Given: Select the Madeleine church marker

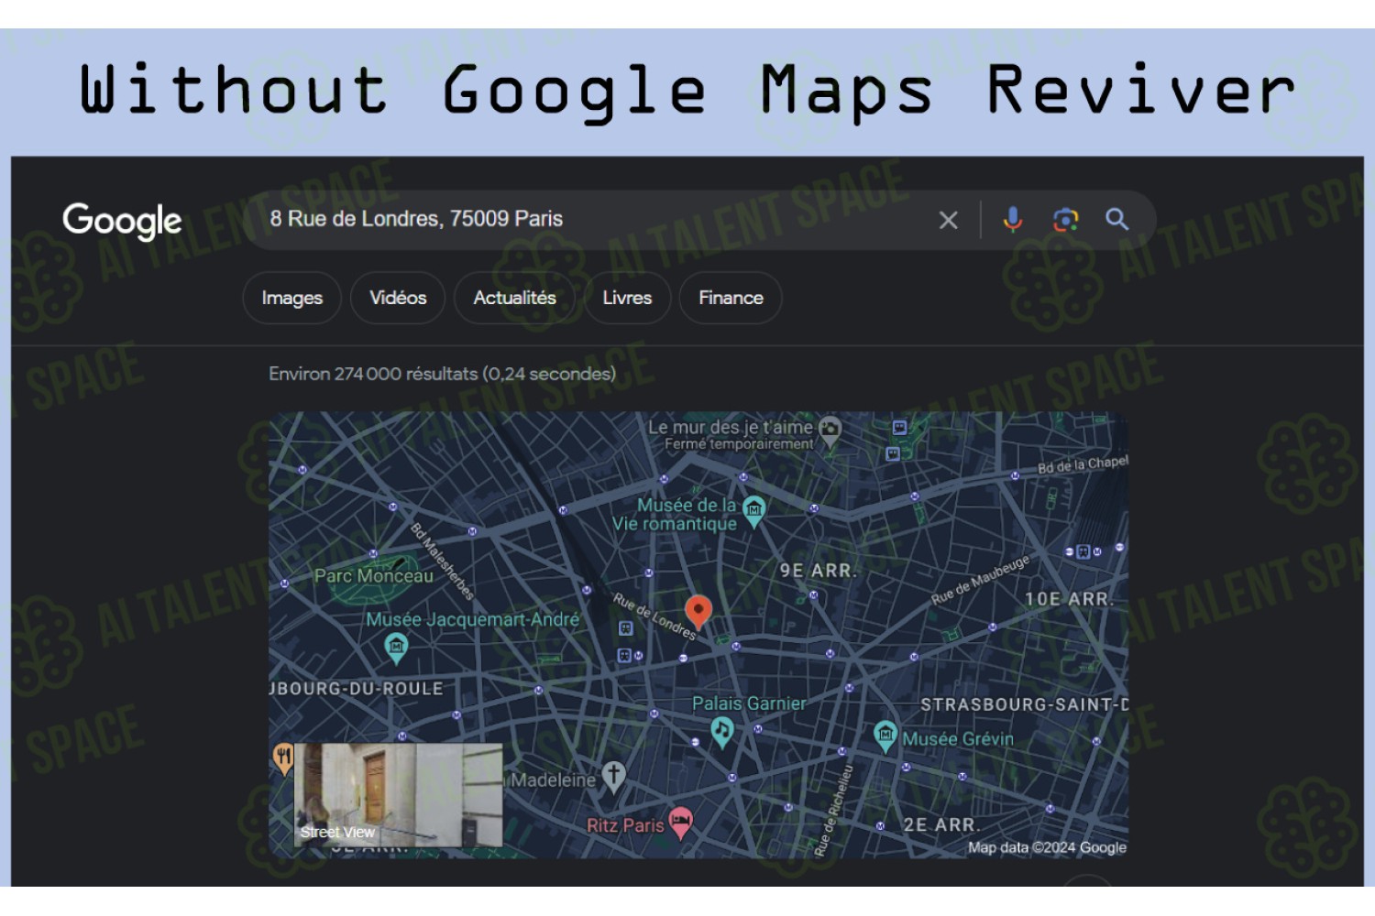Looking at the screenshot, I should tap(613, 778).
